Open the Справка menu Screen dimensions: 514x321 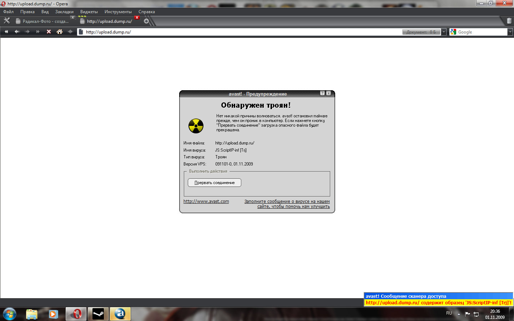[x=147, y=12]
